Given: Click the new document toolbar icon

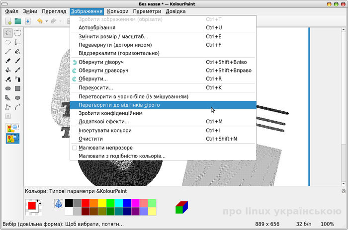Looking at the screenshot, I should (8, 21).
